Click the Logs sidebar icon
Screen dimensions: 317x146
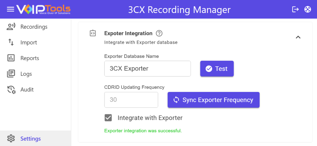tap(11, 74)
